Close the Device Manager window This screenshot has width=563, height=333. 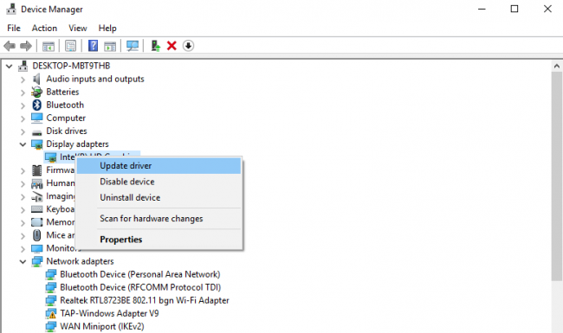pos(547,9)
